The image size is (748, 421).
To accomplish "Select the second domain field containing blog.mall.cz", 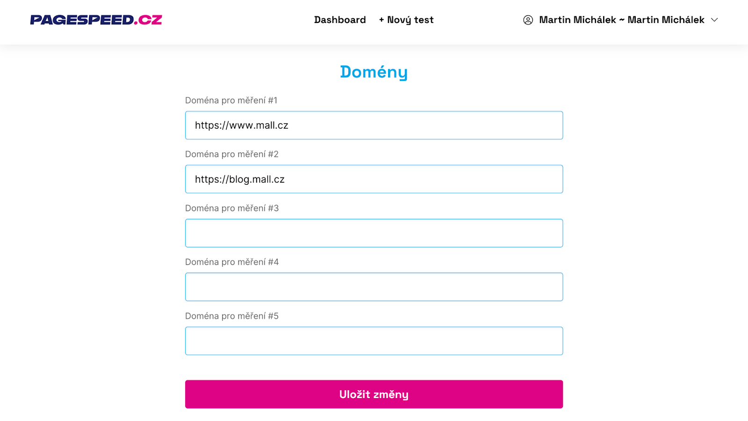I will click(374, 179).
